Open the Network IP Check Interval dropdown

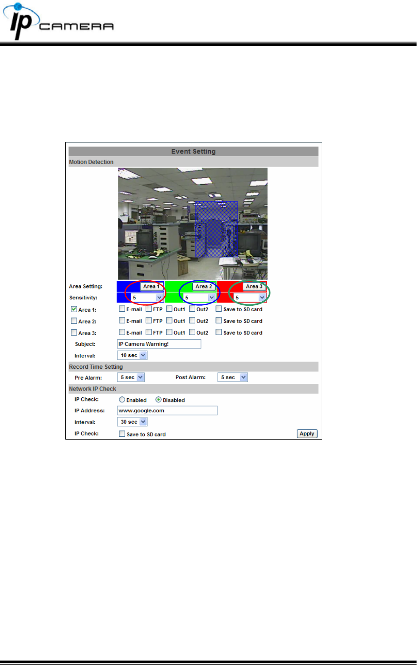[x=132, y=422]
